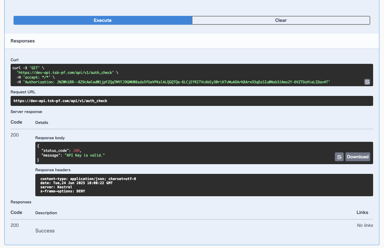Click the "Server response" label
The height and width of the screenshot is (248, 384).
26,112
